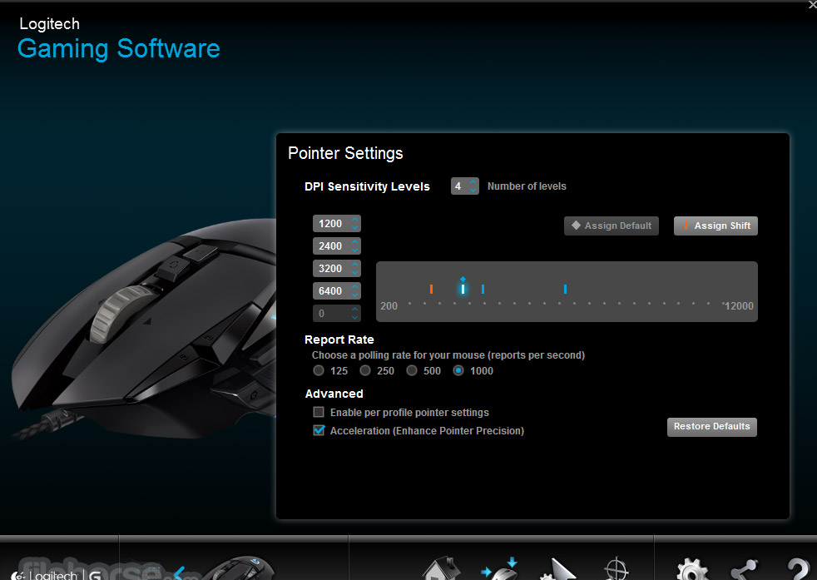Increase the number of levels stepper
The width and height of the screenshot is (817, 580).
click(473, 182)
